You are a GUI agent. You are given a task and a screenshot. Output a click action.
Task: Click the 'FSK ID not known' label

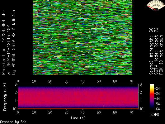pyautogui.click(x=161, y=55)
